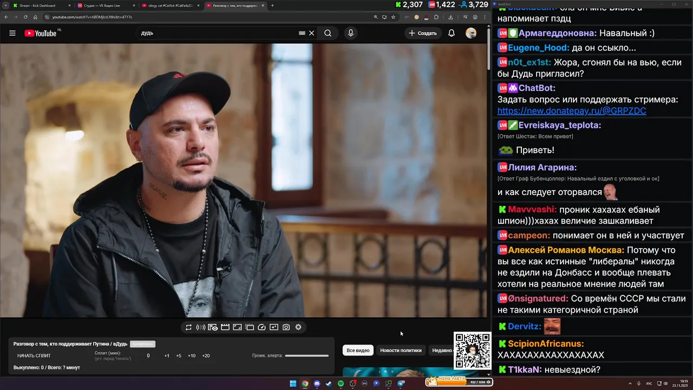Image resolution: width=693 pixels, height=390 pixels.
Task: Clear the YouTube search box with X
Action: coord(311,33)
